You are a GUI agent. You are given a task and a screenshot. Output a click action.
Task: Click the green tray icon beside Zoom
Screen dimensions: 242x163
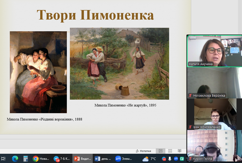coord(182,158)
